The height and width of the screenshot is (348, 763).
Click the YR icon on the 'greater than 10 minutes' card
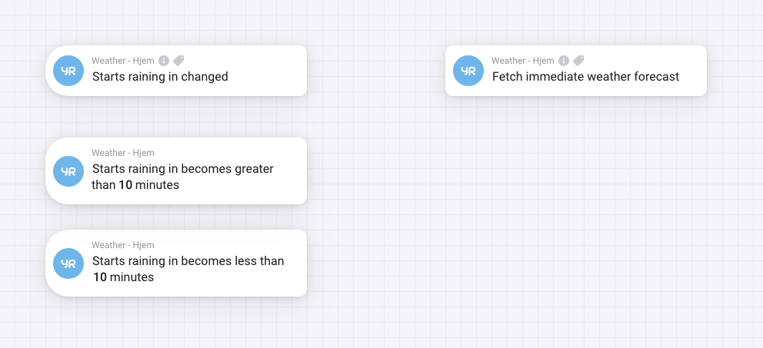click(x=68, y=171)
